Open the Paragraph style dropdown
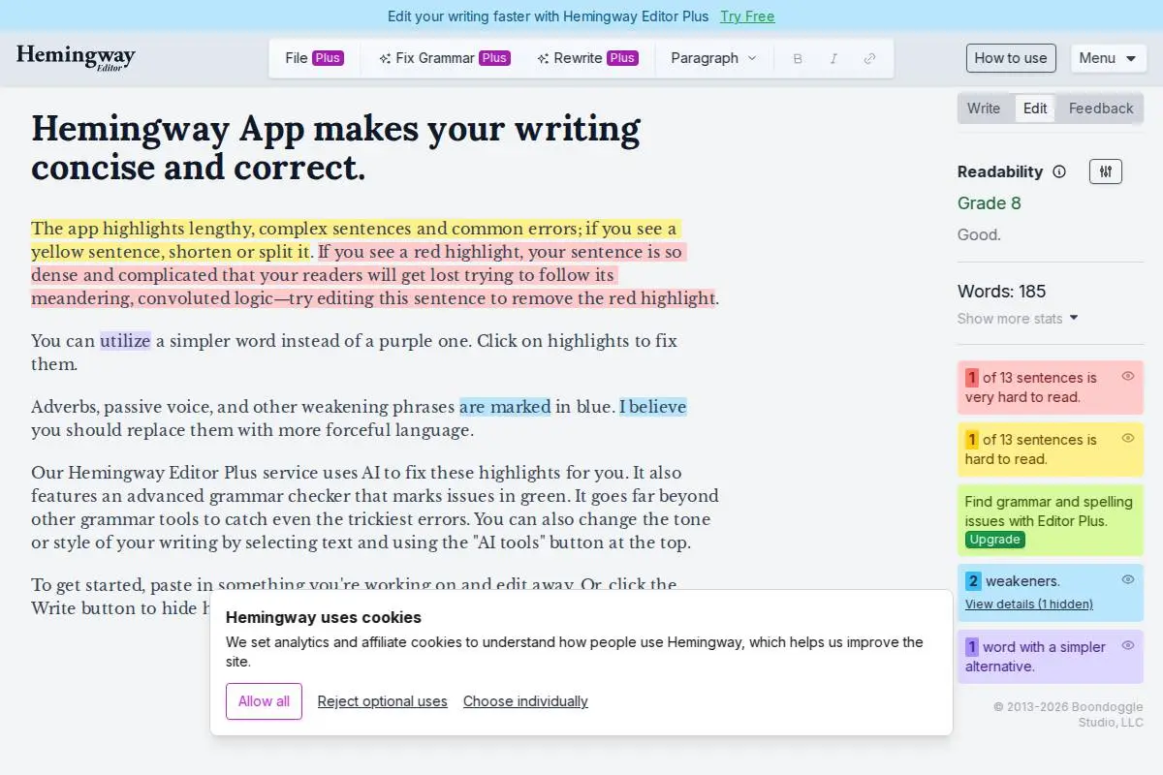 coord(713,58)
